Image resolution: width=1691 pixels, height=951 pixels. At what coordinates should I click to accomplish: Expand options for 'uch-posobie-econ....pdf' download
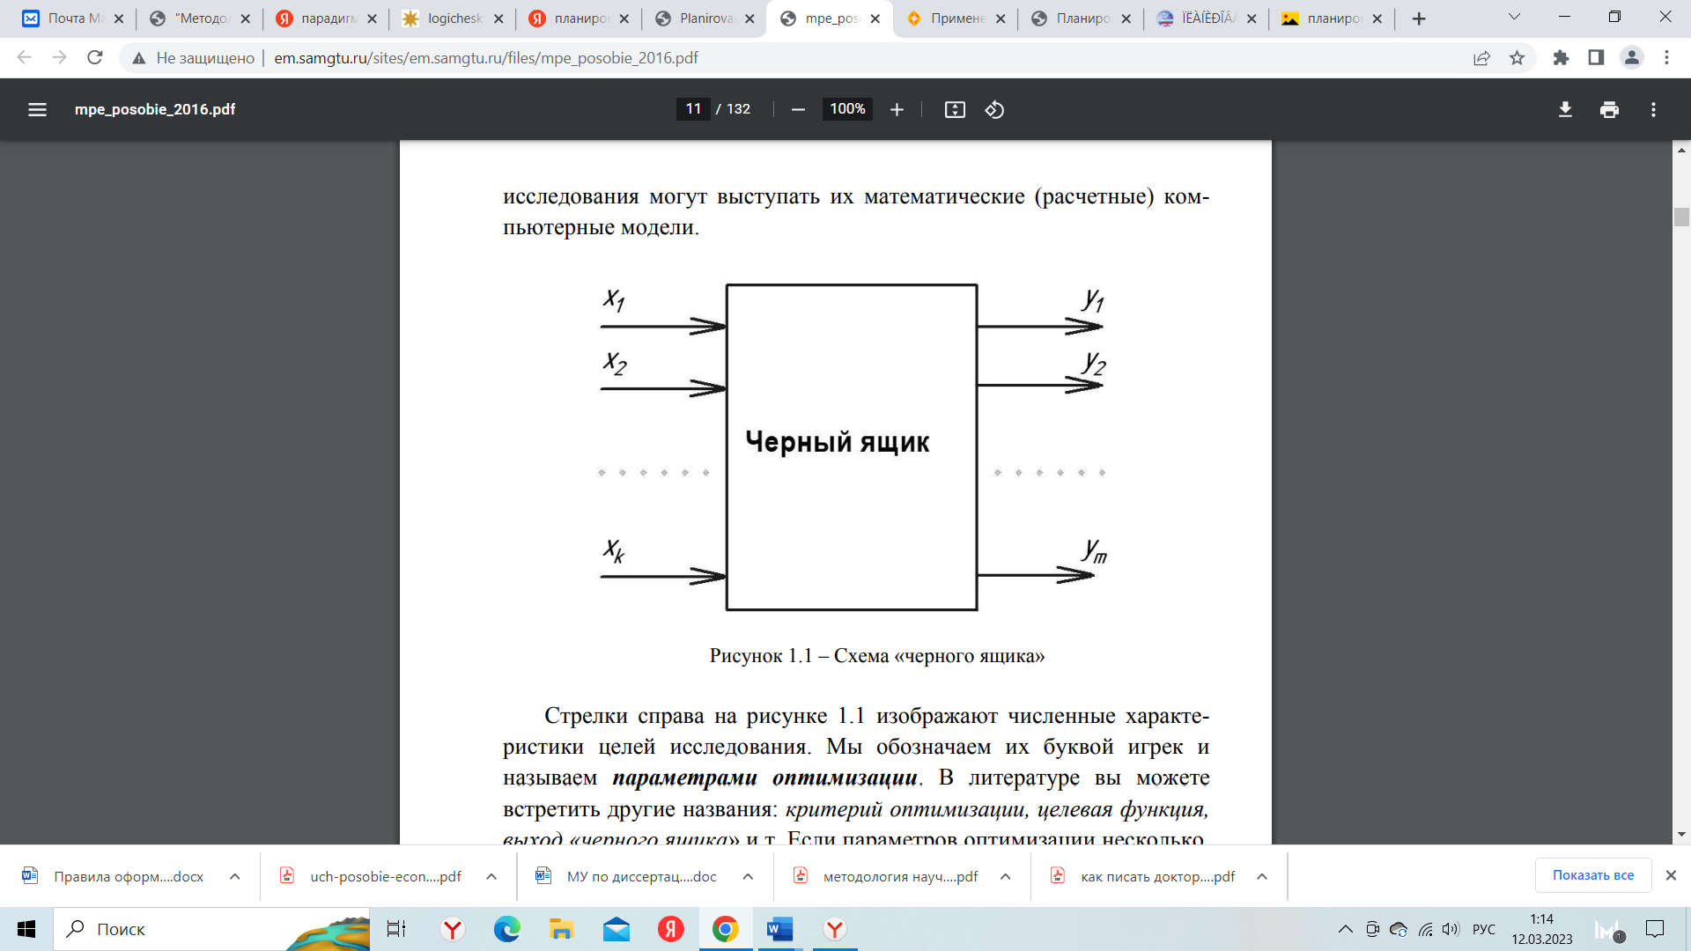tap(491, 876)
